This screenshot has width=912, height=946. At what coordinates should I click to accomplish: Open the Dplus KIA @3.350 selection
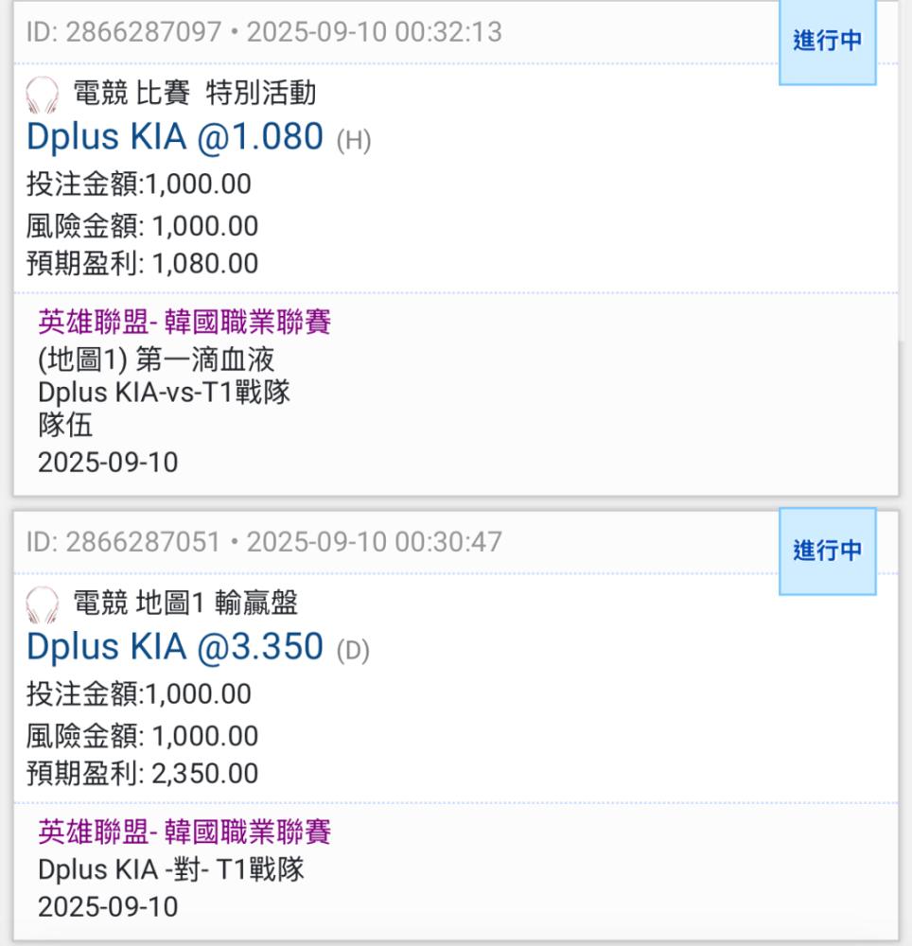click(x=175, y=647)
